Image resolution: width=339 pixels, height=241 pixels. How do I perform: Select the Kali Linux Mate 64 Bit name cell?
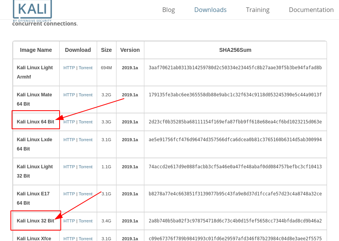[36, 99]
